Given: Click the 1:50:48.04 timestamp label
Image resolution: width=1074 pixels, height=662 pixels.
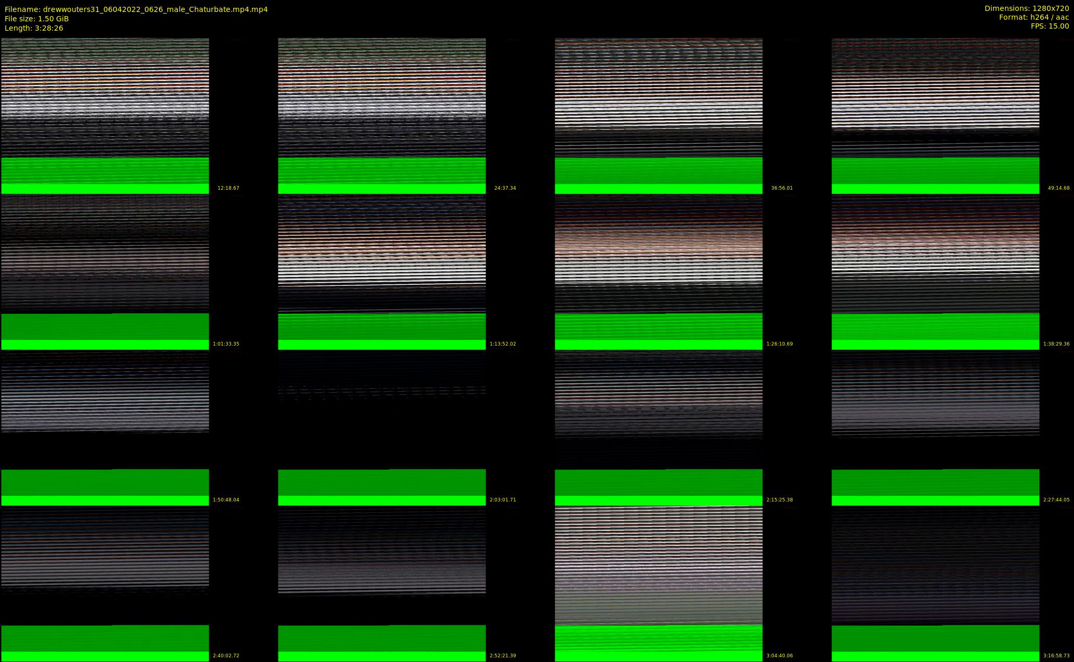Looking at the screenshot, I should [x=226, y=500].
